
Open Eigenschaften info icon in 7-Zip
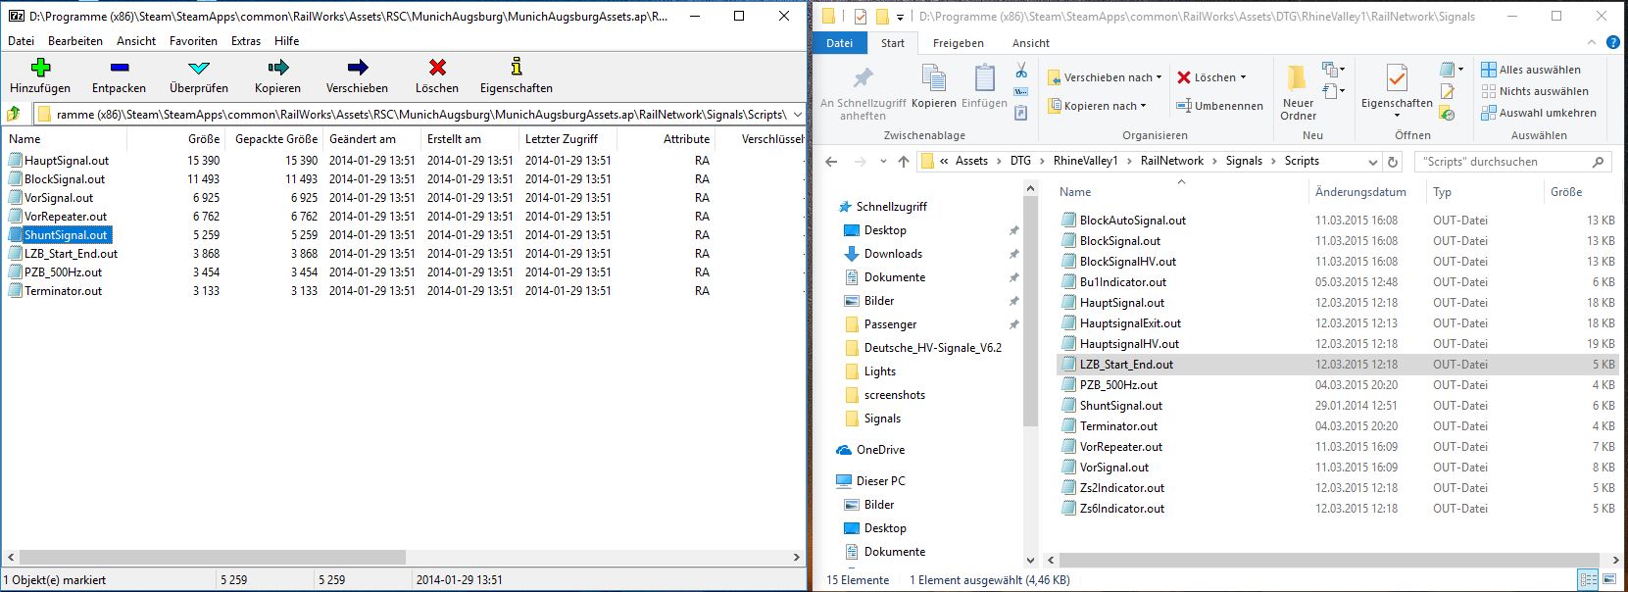pos(517,68)
